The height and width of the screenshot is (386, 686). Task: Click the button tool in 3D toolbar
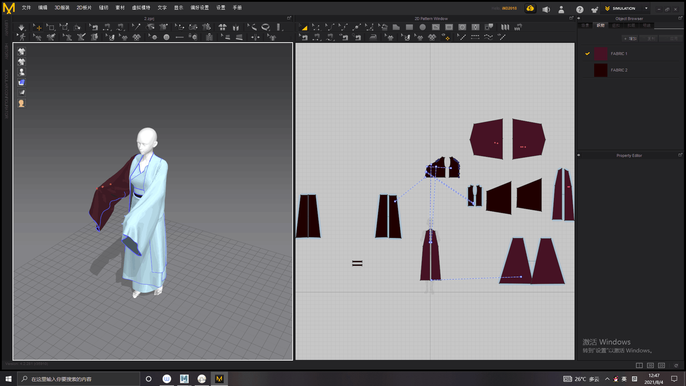(x=166, y=37)
